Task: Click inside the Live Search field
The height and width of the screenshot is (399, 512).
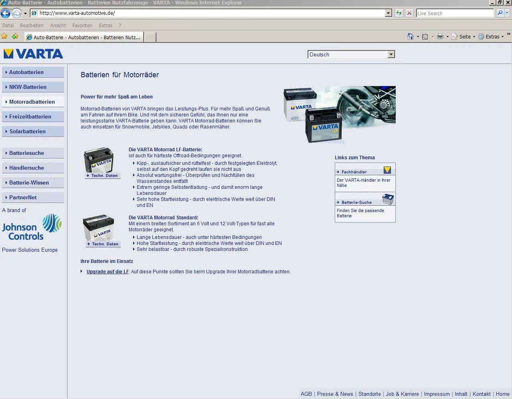Action: click(455, 13)
